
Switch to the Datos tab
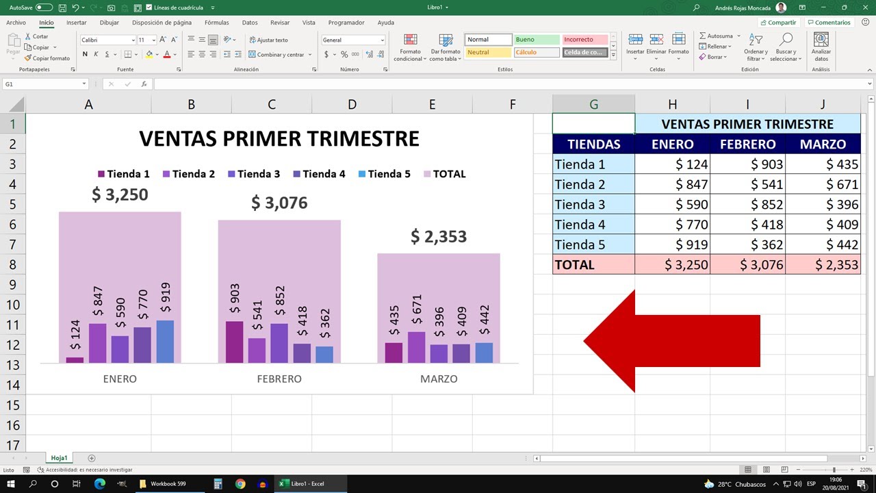click(250, 23)
